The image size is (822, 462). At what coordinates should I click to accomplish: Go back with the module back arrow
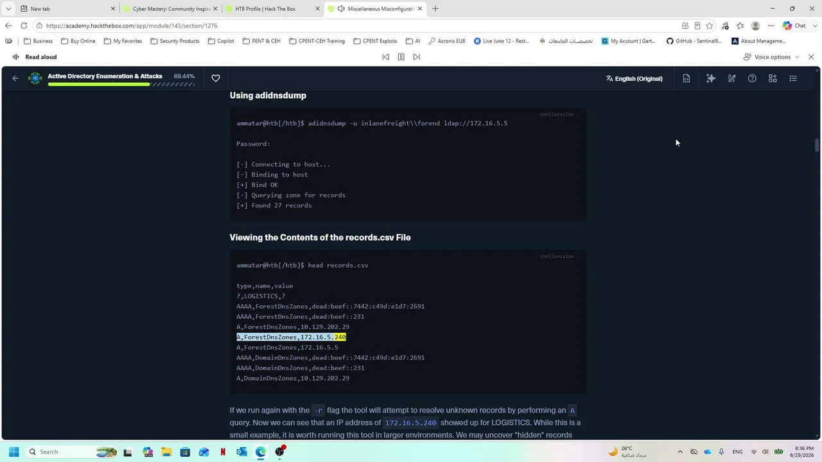pyautogui.click(x=15, y=78)
